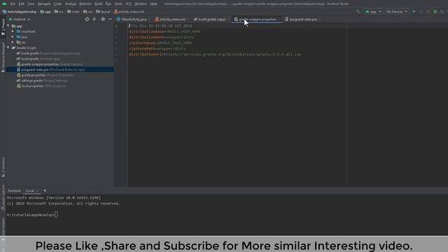The image size is (448, 252).
Task: Collapse the app tree node
Action: click(x=8, y=26)
